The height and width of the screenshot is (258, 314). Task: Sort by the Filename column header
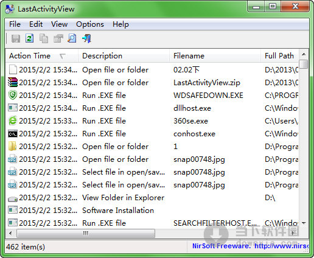pyautogui.click(x=215, y=56)
